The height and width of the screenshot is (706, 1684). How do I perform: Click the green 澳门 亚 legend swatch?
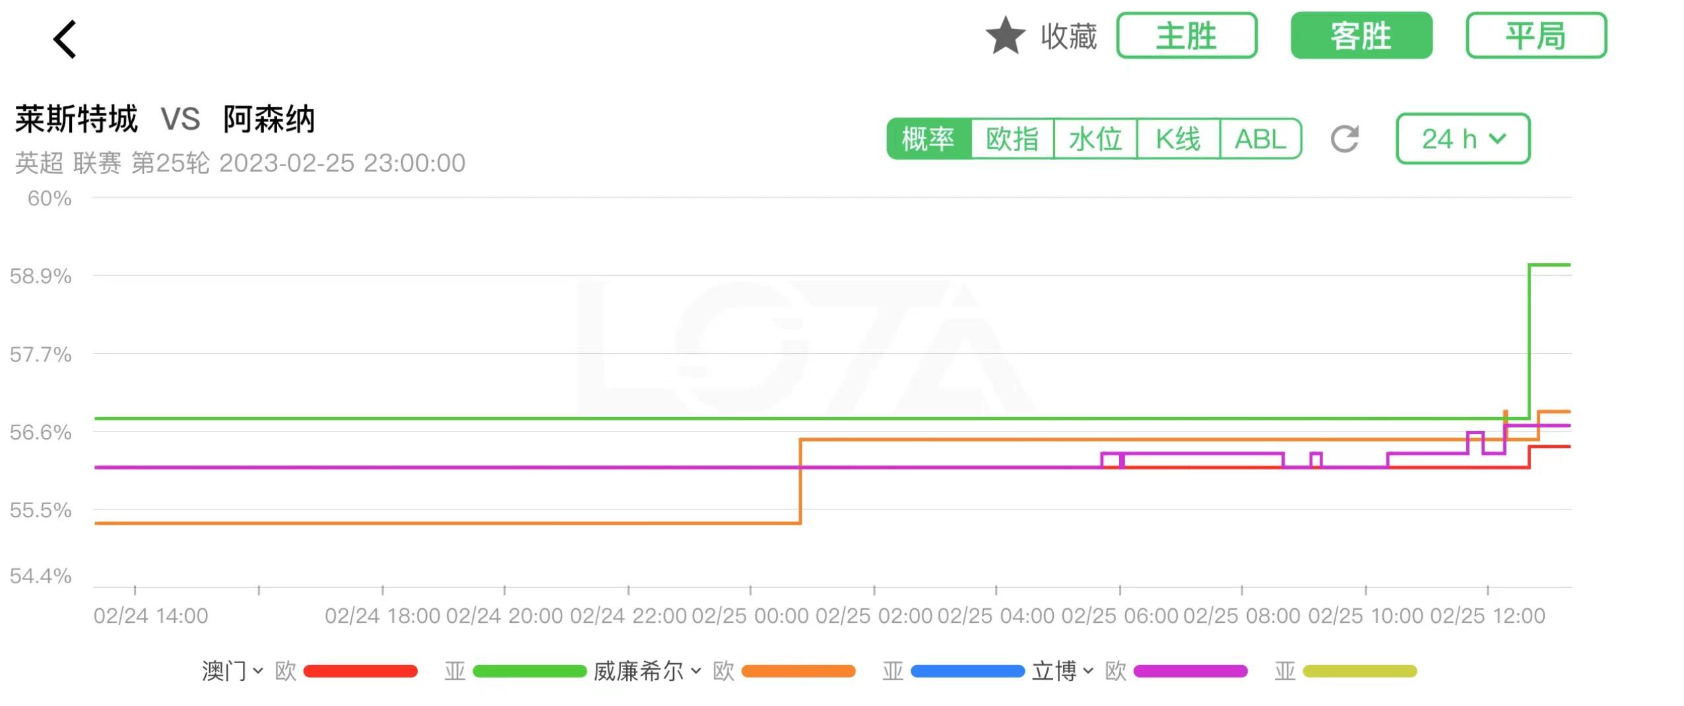tap(529, 671)
